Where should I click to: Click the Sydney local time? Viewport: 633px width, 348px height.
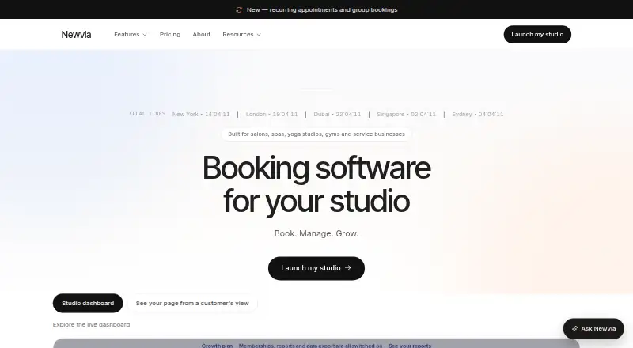pos(478,114)
